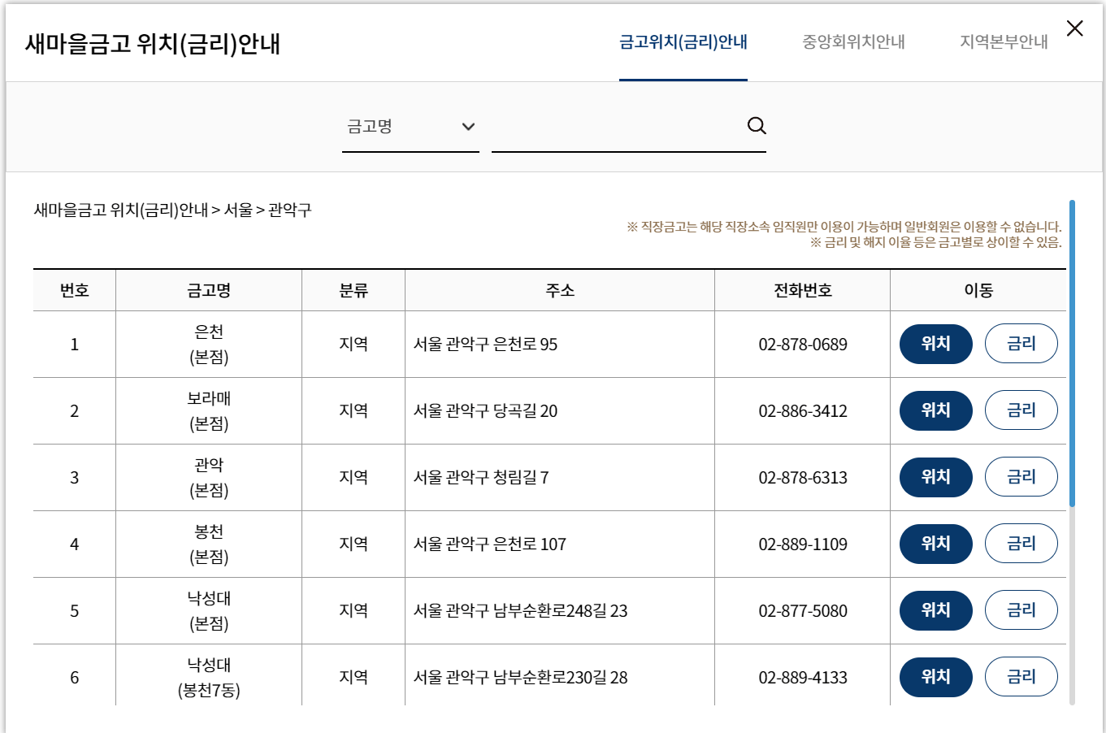Click the 보라매 (본점) name cell

pos(209,411)
